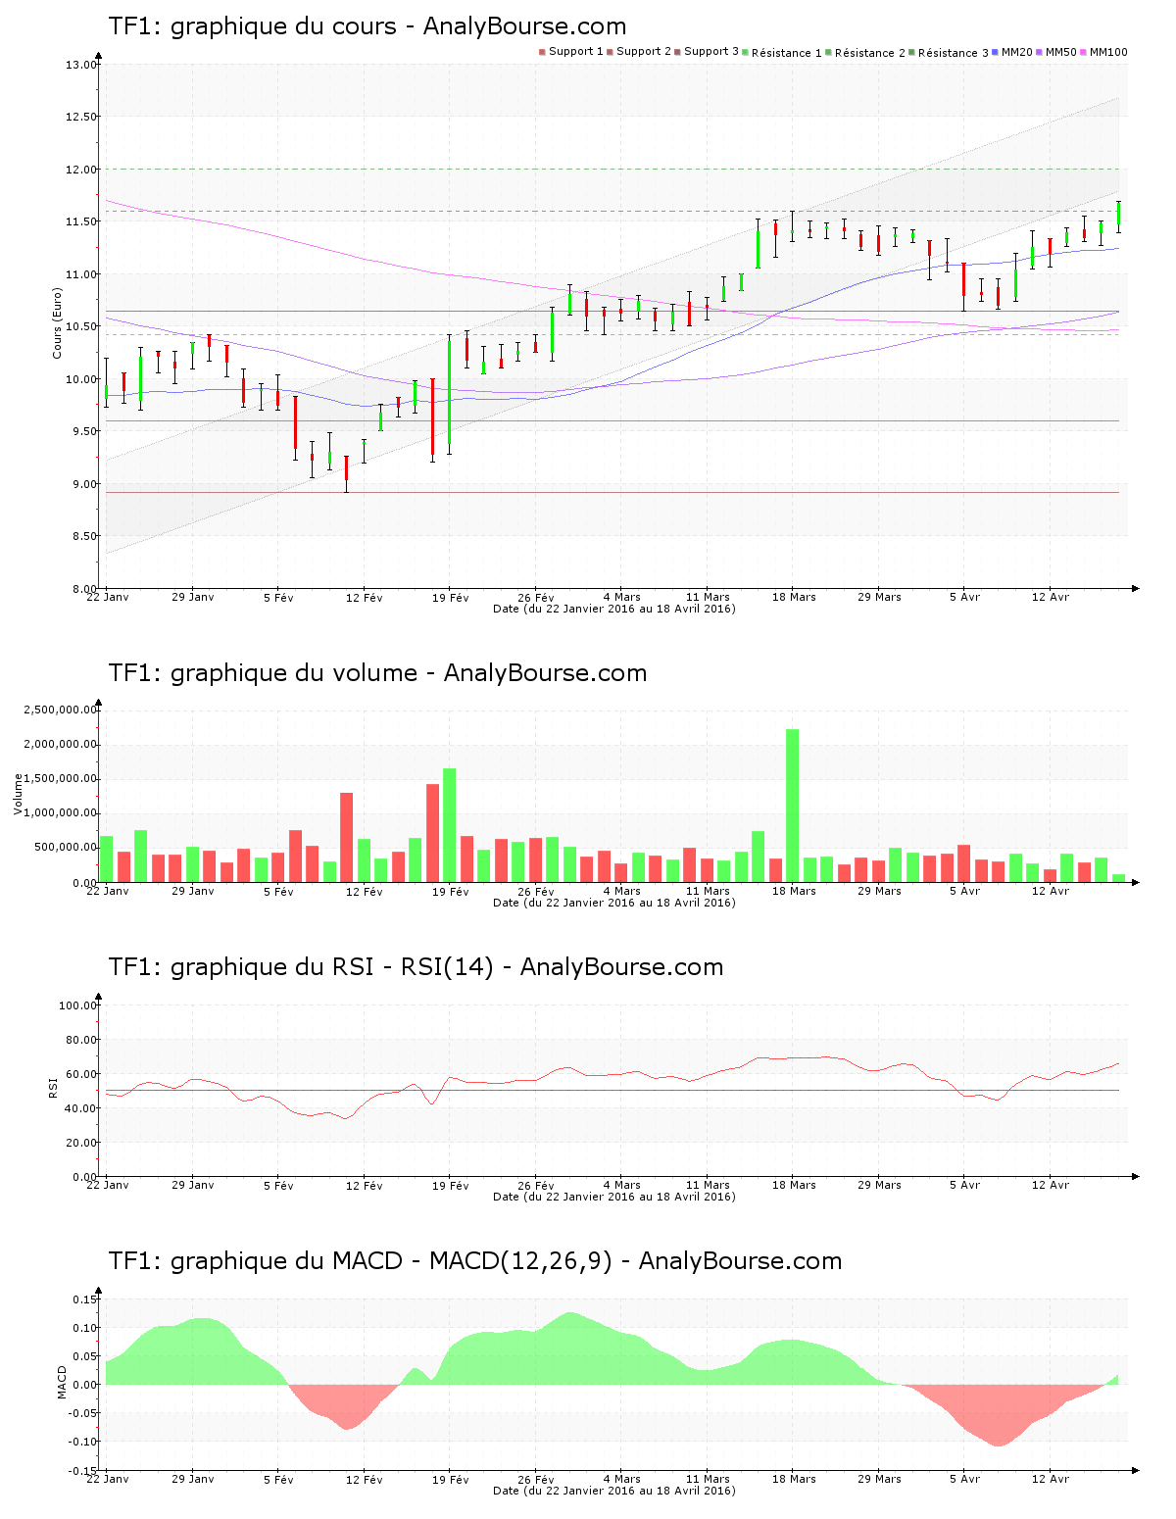Click the '5 Avr' date on MACD chart
1176x1519 pixels.
click(964, 1479)
